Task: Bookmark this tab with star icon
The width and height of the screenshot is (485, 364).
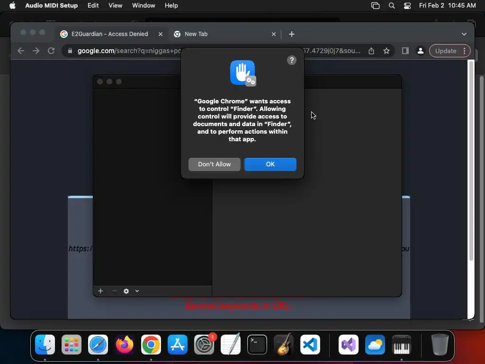Action: click(x=386, y=51)
